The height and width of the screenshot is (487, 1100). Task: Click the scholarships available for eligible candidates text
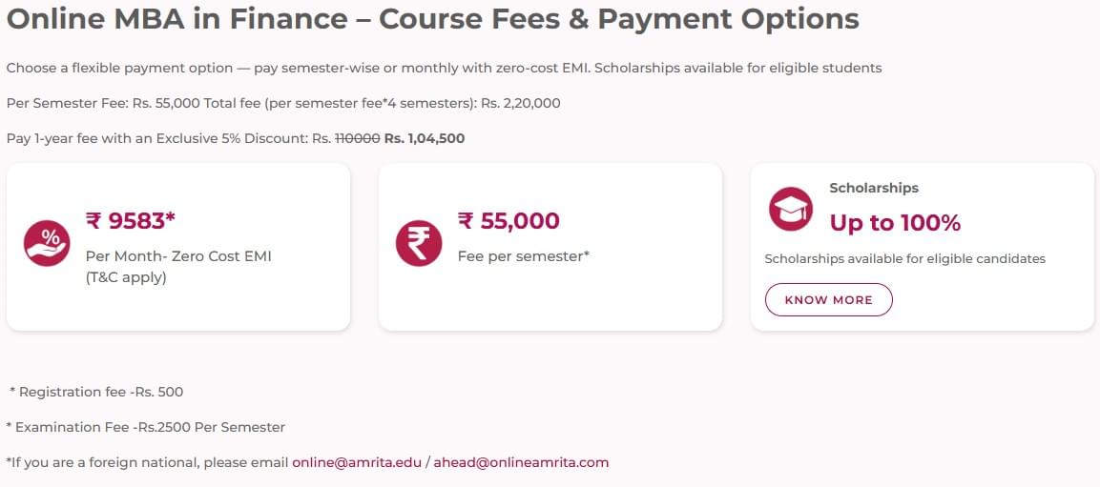click(904, 258)
